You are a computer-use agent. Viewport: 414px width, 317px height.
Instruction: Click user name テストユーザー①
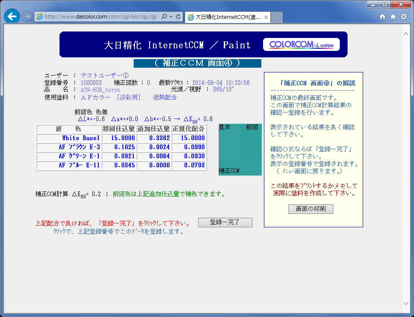[104, 75]
